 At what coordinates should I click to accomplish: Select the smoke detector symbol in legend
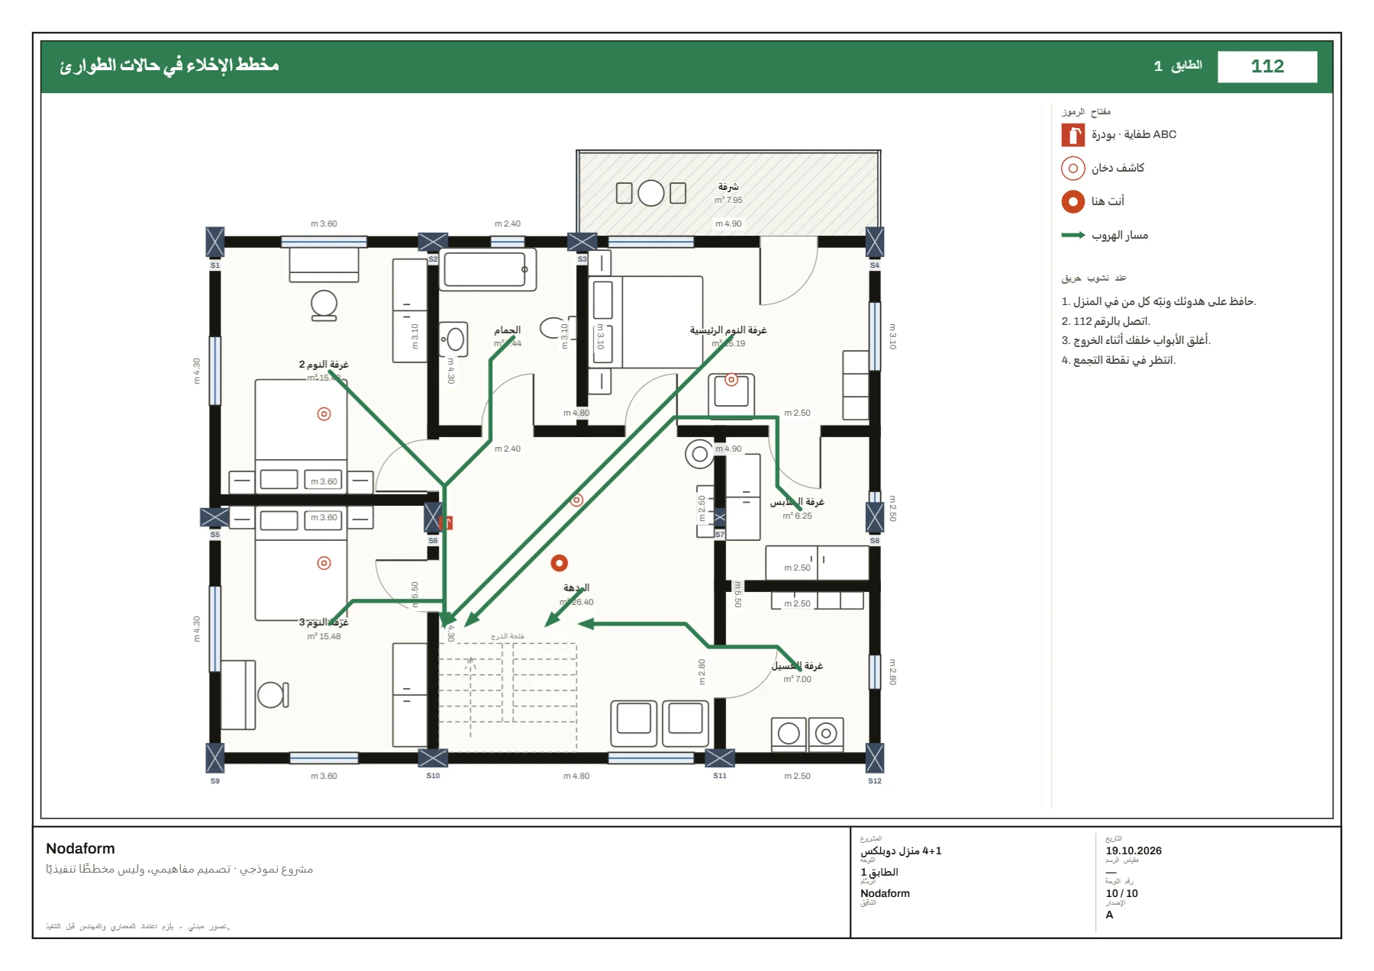point(1072,168)
